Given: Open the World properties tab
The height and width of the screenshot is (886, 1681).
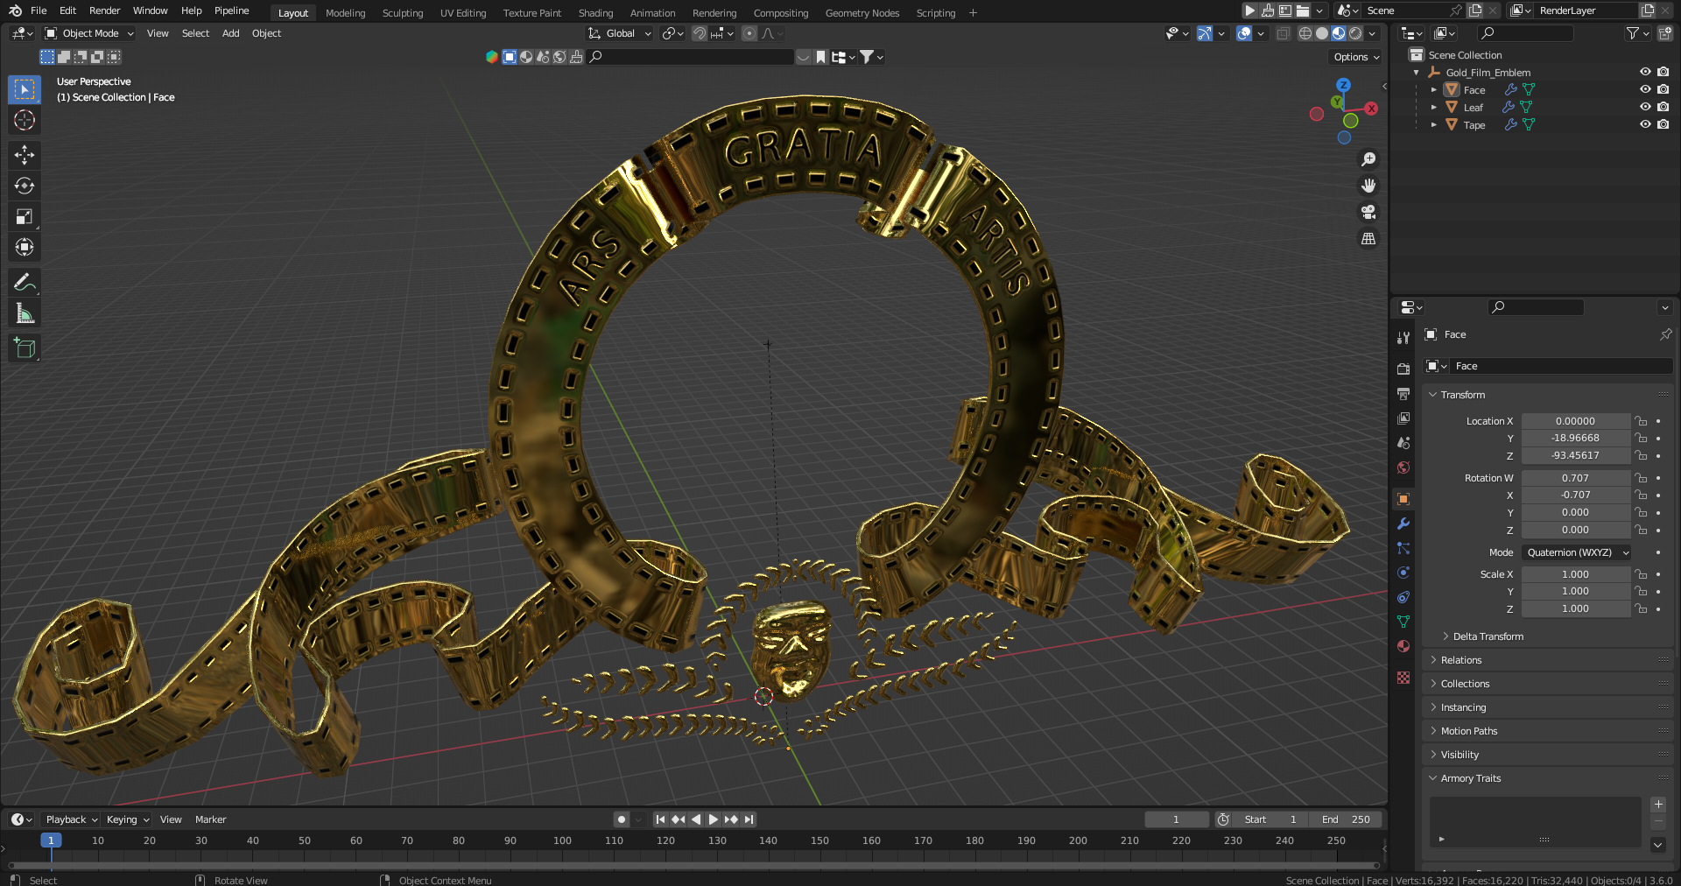Looking at the screenshot, I should pyautogui.click(x=1403, y=468).
